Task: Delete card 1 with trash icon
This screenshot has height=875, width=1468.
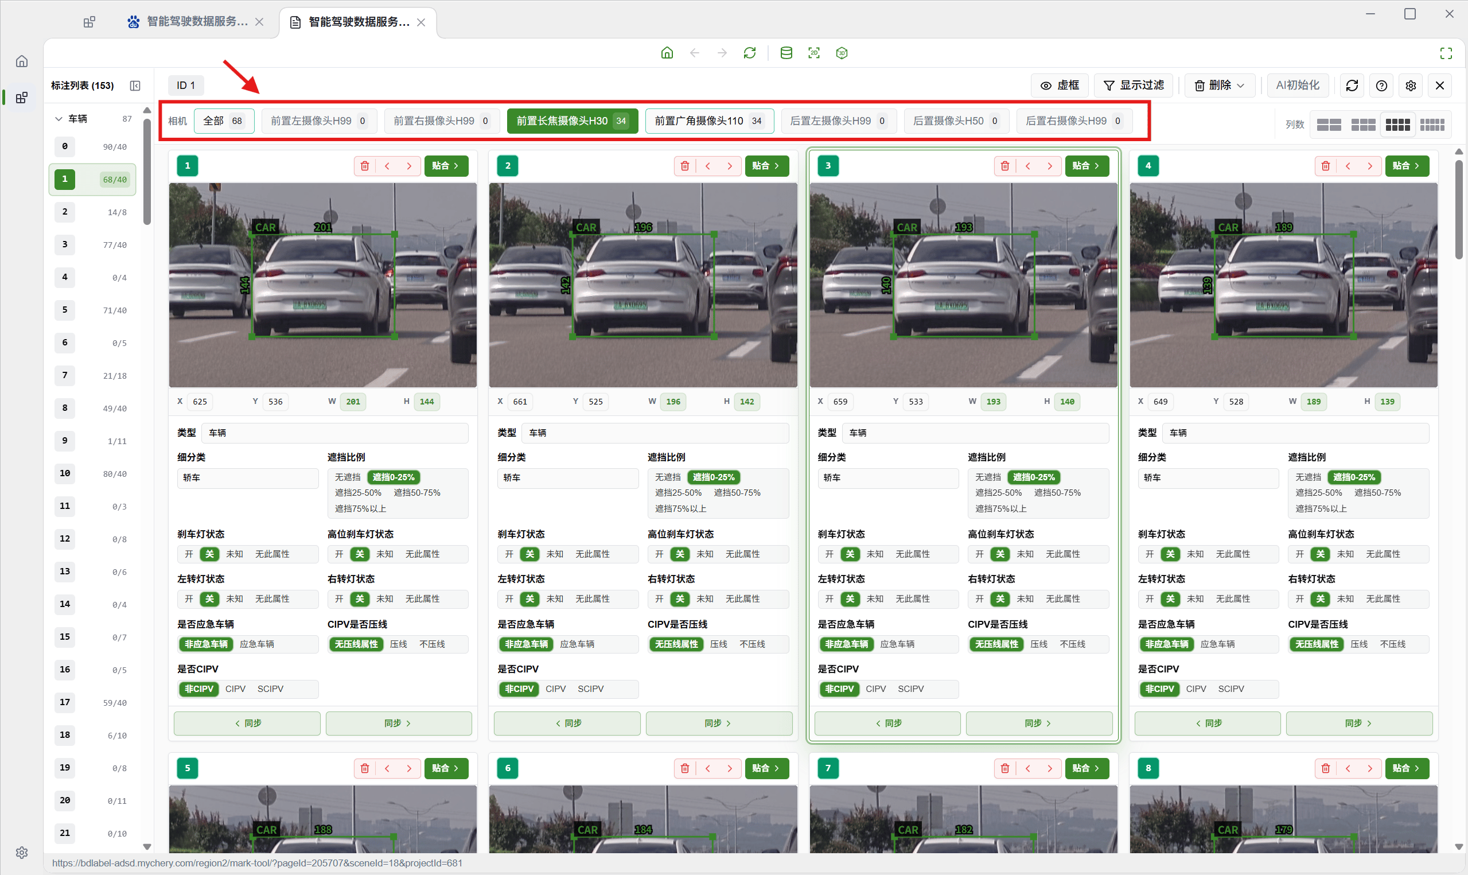Action: tap(365, 166)
